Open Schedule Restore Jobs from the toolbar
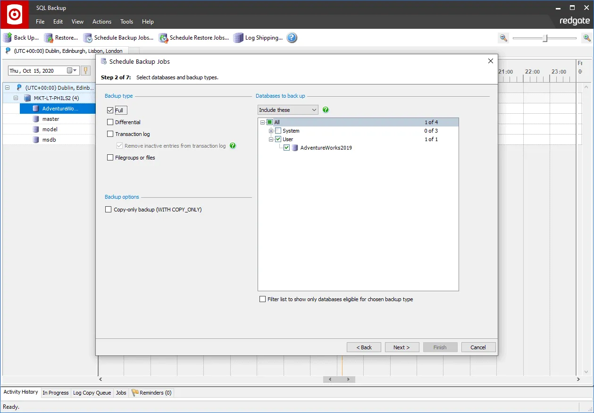 (x=163, y=38)
